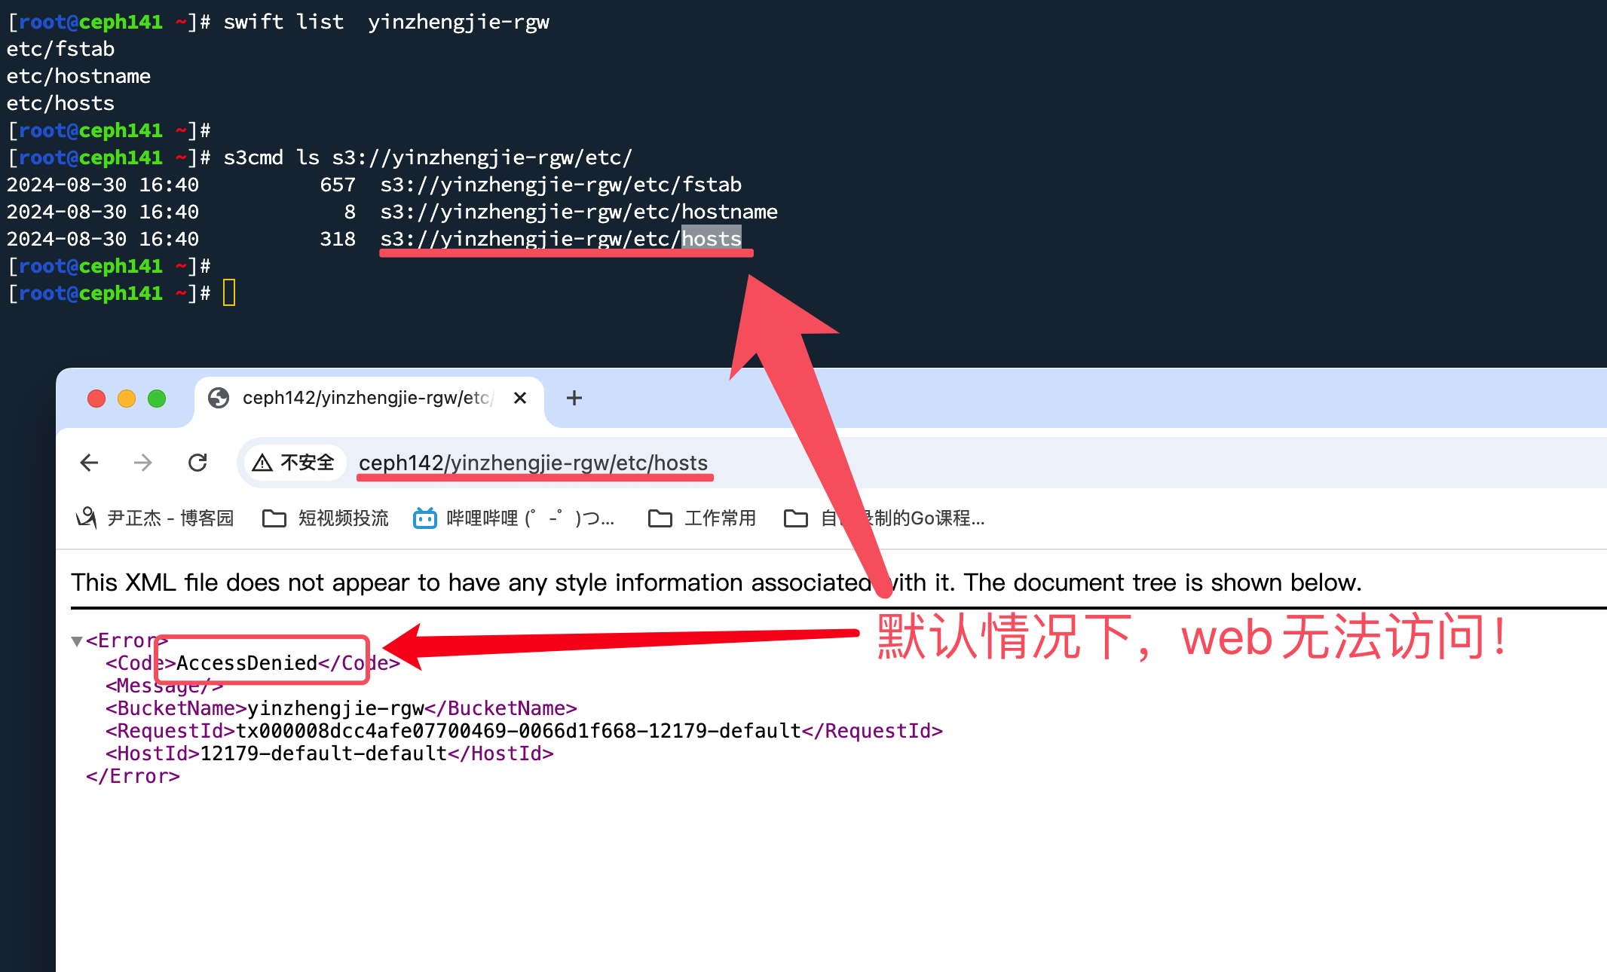Screen dimensions: 1607x972
Task: Click the green zoom window button
Action: pos(157,399)
